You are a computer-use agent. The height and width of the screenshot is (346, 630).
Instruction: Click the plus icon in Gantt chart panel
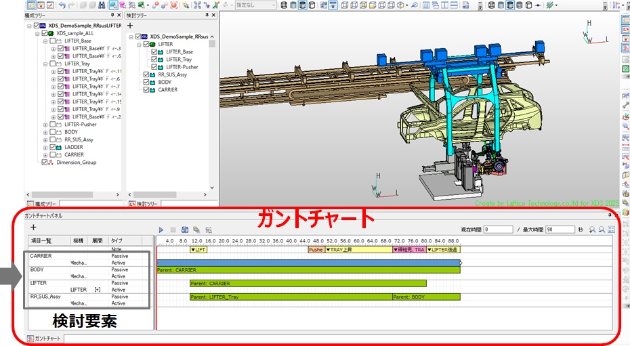(x=33, y=228)
